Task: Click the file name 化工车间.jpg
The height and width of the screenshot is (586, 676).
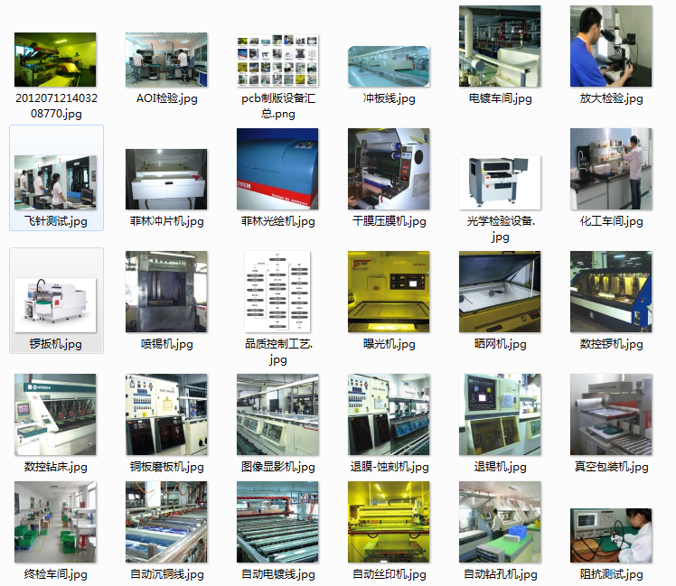Action: (x=611, y=221)
